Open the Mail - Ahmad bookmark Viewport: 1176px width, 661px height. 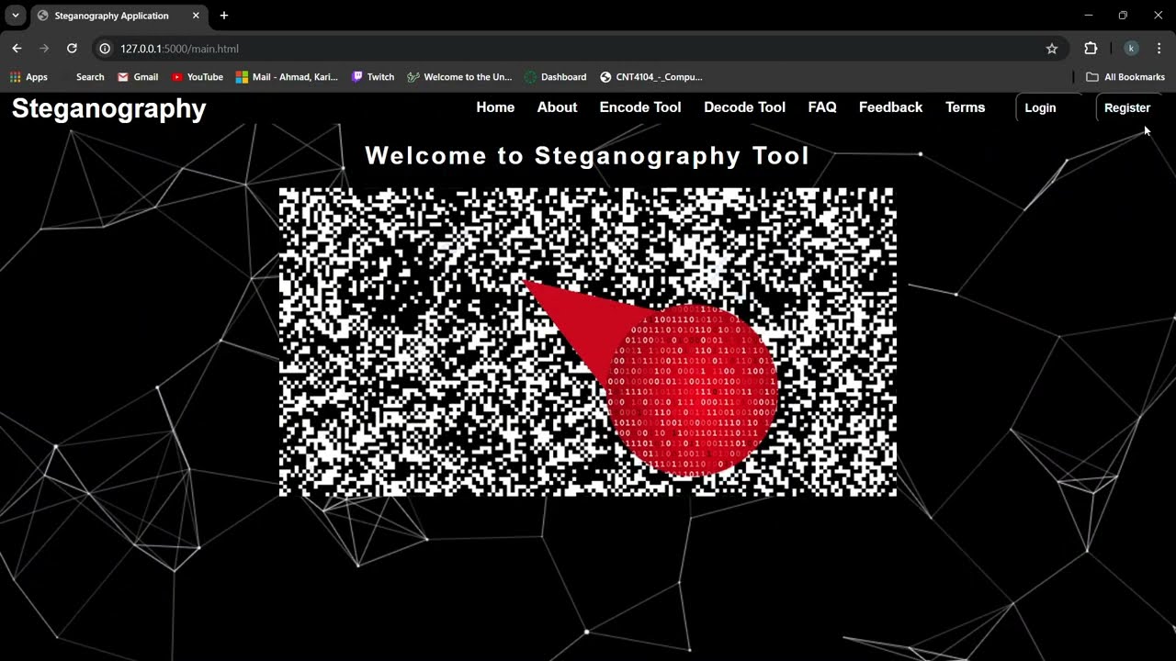tap(287, 77)
